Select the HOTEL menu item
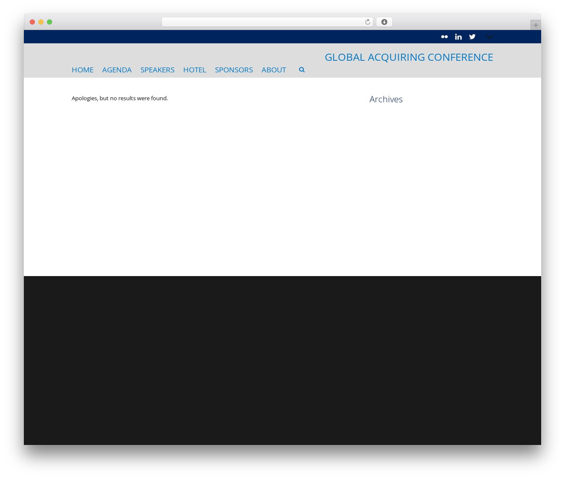 (195, 70)
